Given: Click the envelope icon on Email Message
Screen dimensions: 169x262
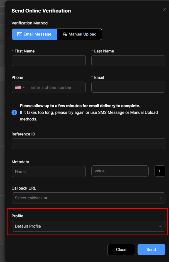Looking at the screenshot, I should pos(19,34).
